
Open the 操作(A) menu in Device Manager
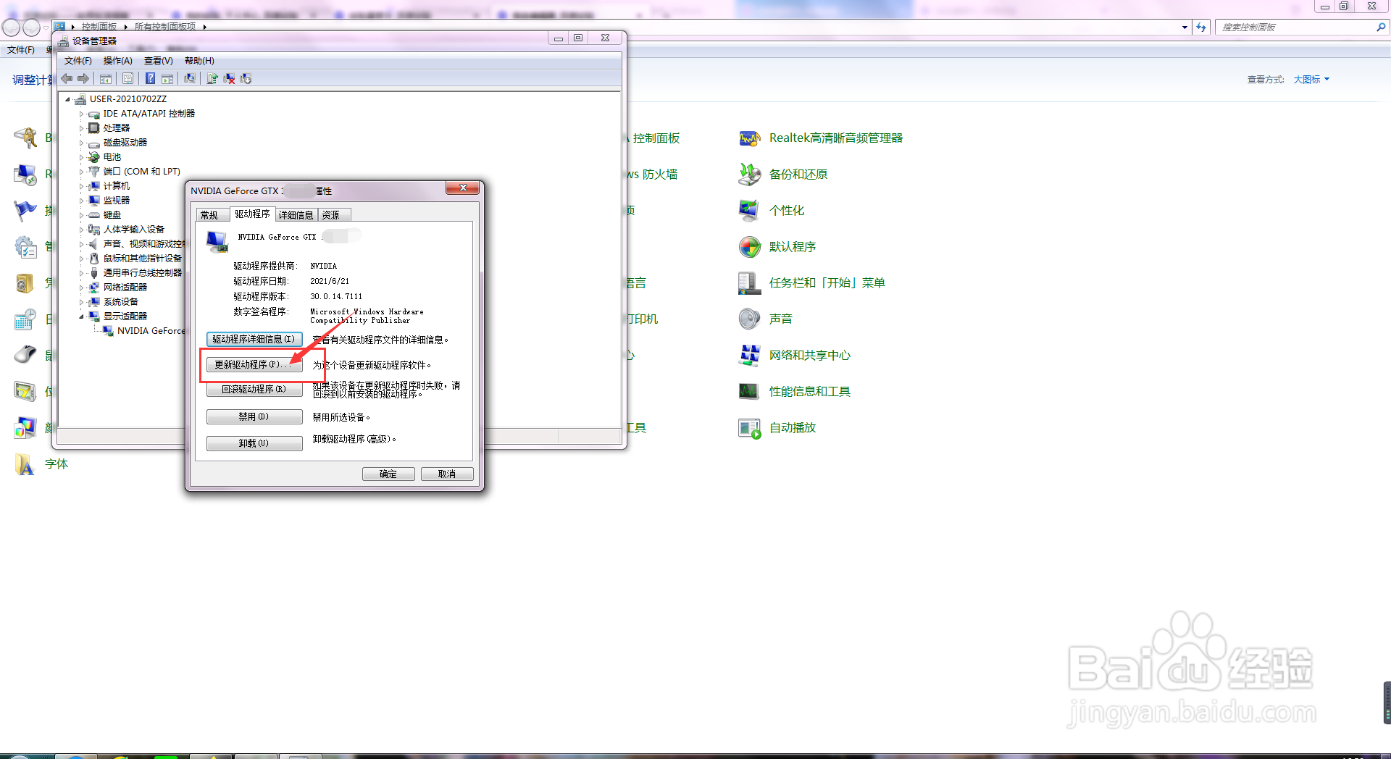[117, 61]
